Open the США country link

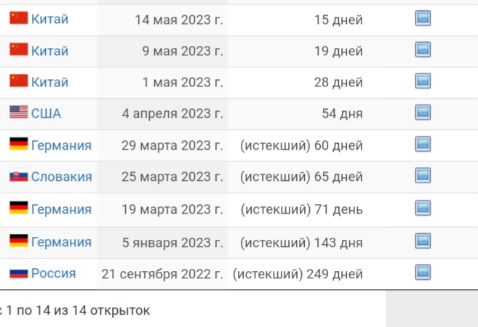pos(46,113)
